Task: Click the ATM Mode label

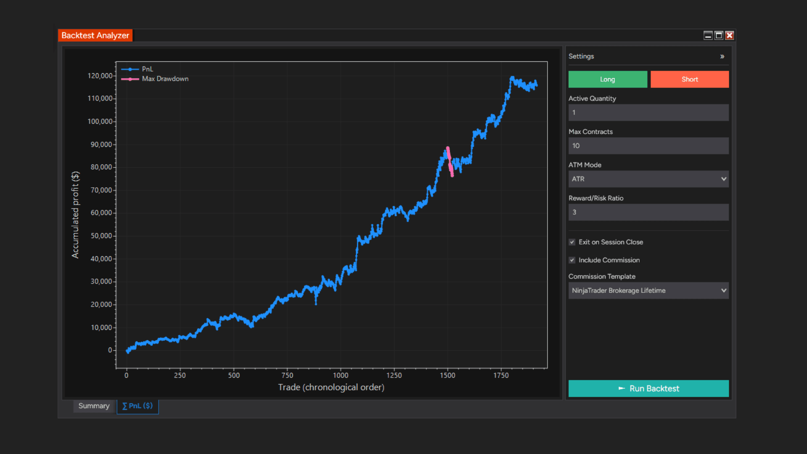Action: (585, 165)
